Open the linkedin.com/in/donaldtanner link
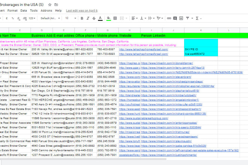This screenshot has height=165, width=248. click(x=167, y=63)
